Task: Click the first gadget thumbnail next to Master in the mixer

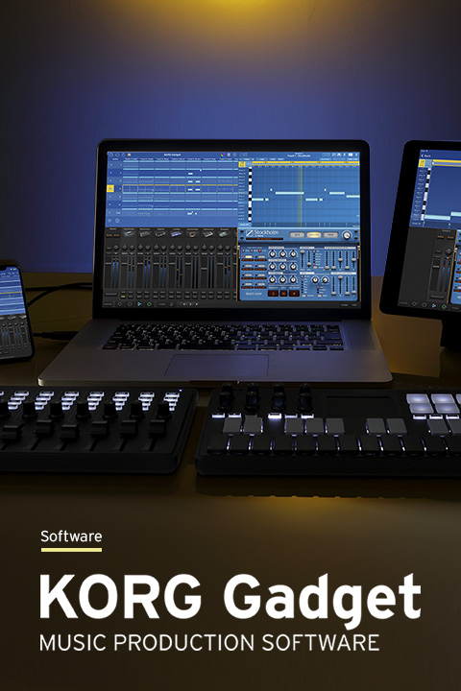Action: click(129, 234)
